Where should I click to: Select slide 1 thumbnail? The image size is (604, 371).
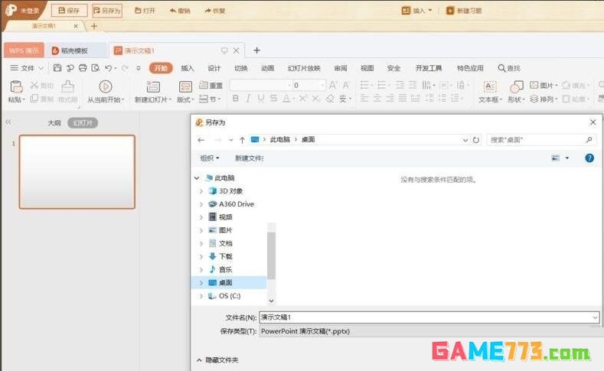(x=77, y=172)
